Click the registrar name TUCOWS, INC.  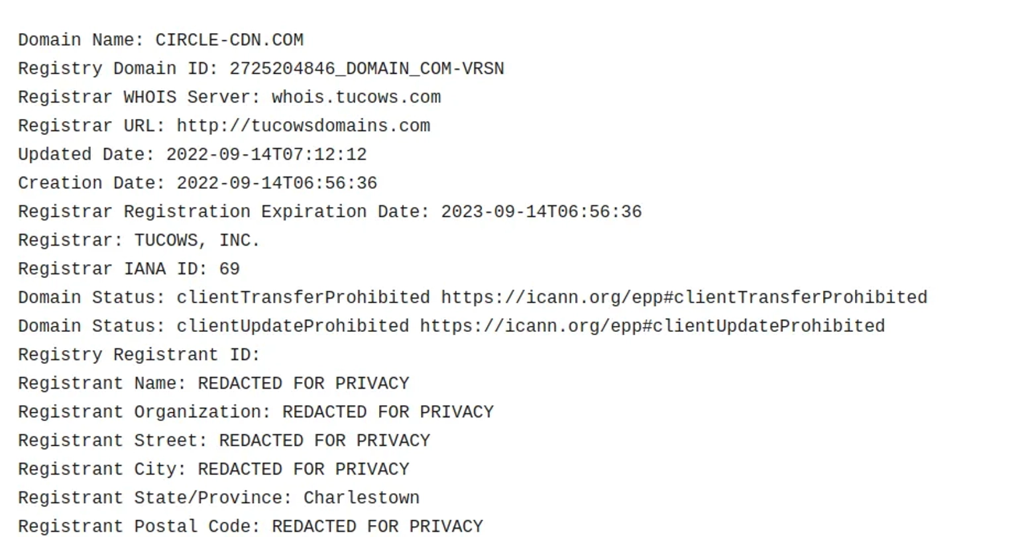tap(198, 240)
